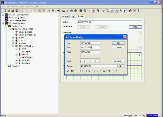Select Device 1-Image-Info tree item
The width and height of the screenshot is (163, 117).
[27, 35]
